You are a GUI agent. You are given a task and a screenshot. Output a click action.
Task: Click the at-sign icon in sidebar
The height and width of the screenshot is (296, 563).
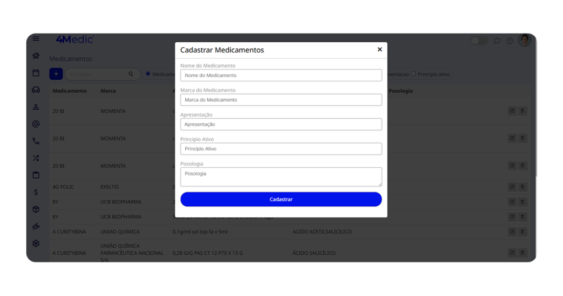click(36, 124)
